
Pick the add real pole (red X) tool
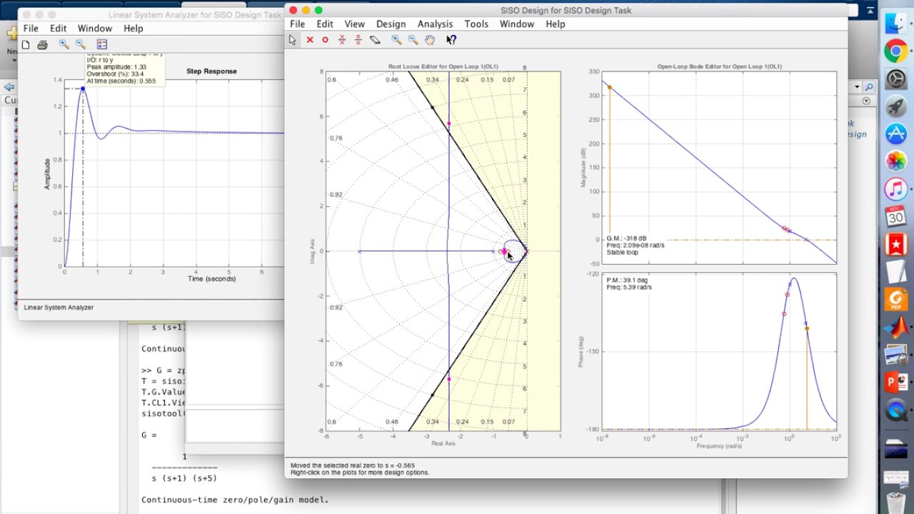click(x=310, y=40)
